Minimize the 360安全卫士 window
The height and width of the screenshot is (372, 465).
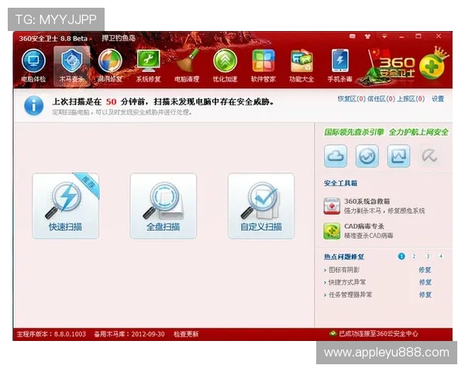click(401, 36)
